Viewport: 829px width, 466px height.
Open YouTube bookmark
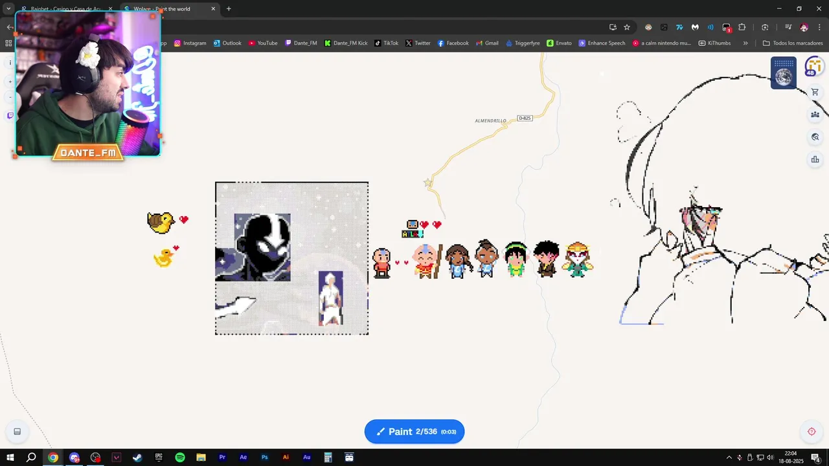click(x=262, y=43)
